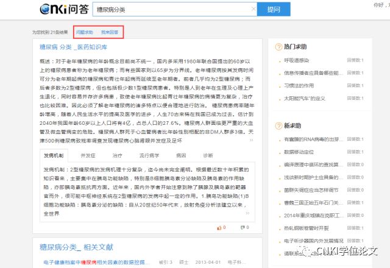This screenshot has height=268, width=390.
Task: Expand the 概述 summary with its » arrow
Action: click(252, 140)
